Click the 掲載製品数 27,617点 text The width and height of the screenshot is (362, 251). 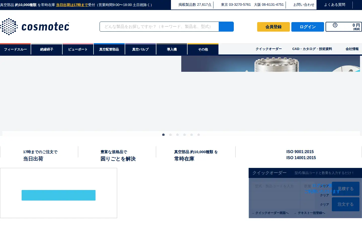195,5
